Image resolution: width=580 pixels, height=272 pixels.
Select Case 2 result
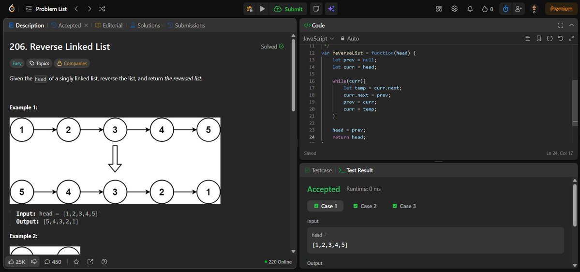365,206
